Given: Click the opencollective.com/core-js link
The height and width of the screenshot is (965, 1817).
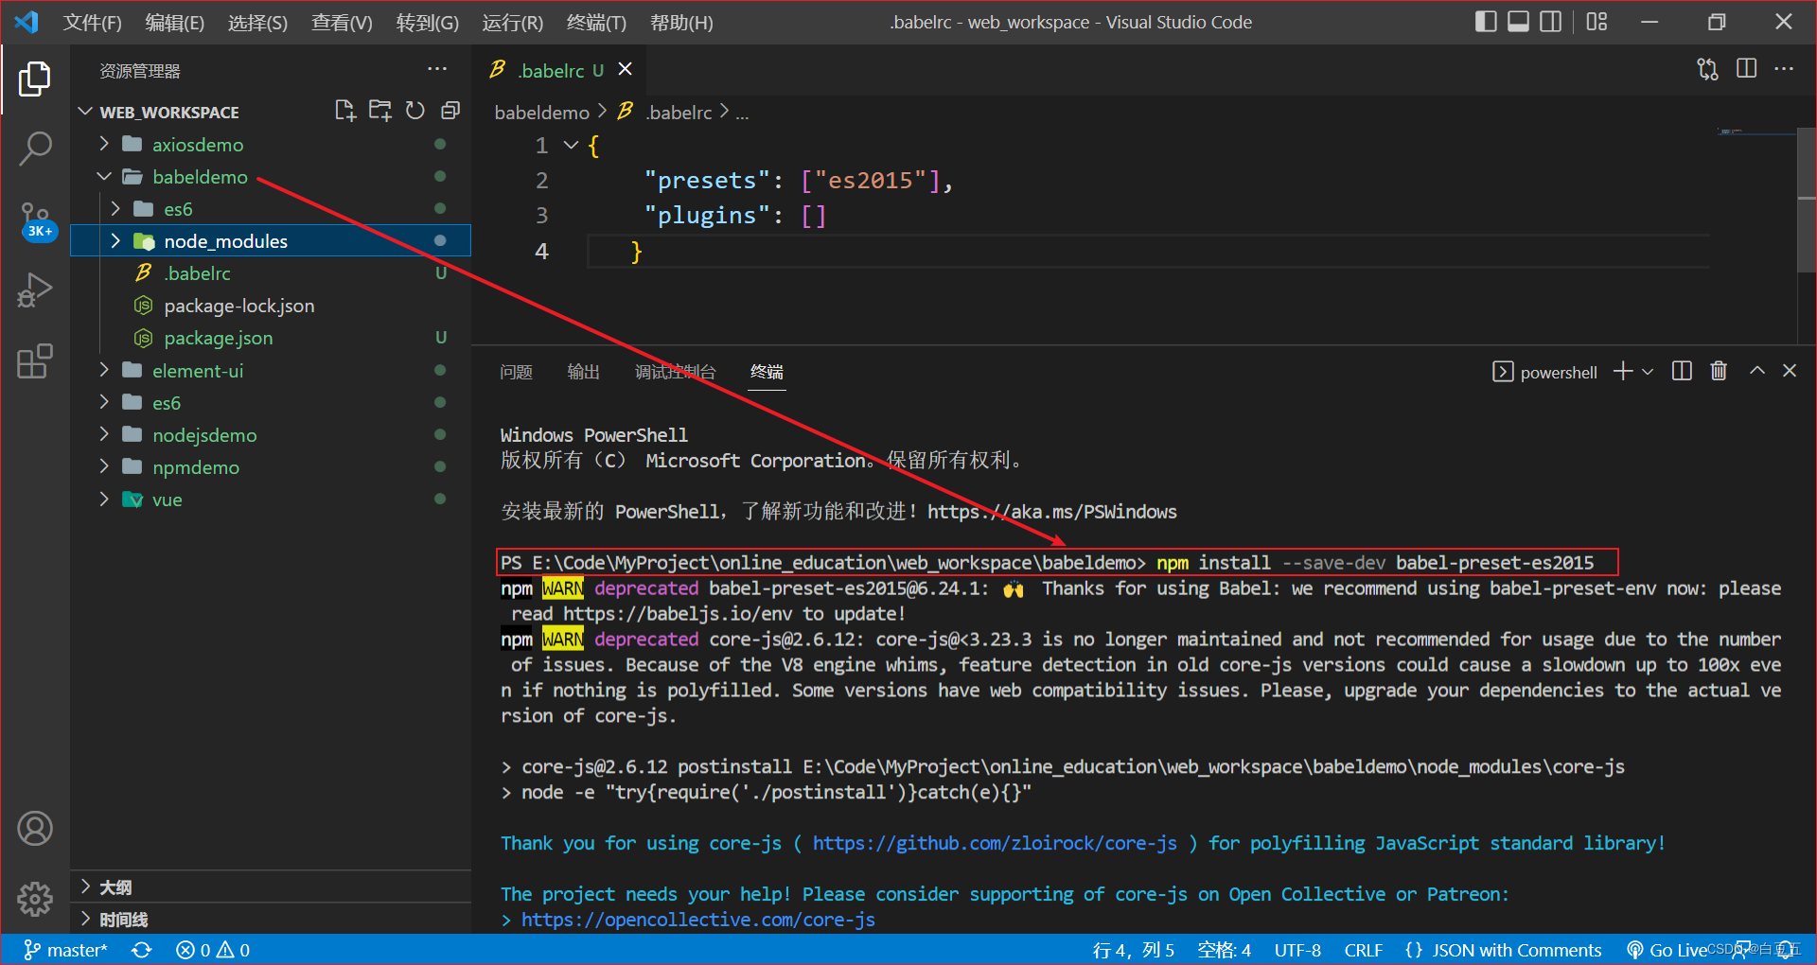Looking at the screenshot, I should click(x=698, y=920).
